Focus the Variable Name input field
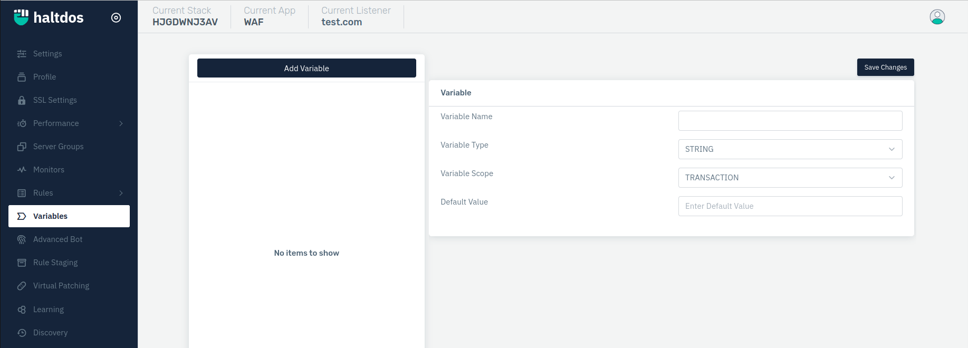 click(790, 121)
